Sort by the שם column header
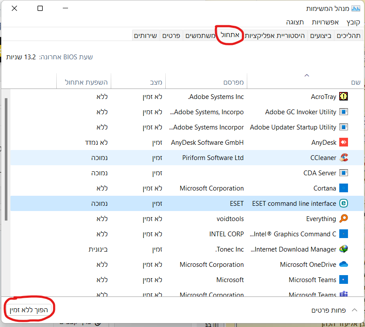This screenshot has height=327, width=365. pyautogui.click(x=305, y=81)
